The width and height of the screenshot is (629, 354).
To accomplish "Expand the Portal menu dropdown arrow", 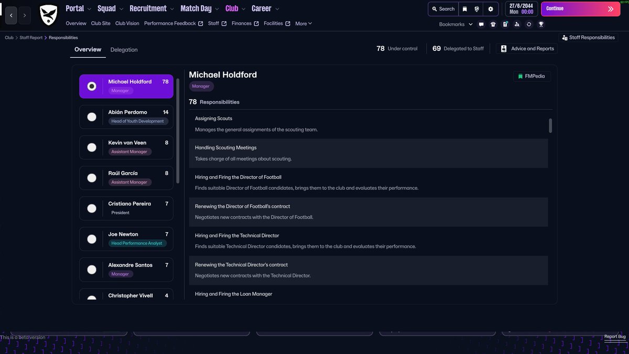I will pyautogui.click(x=89, y=9).
